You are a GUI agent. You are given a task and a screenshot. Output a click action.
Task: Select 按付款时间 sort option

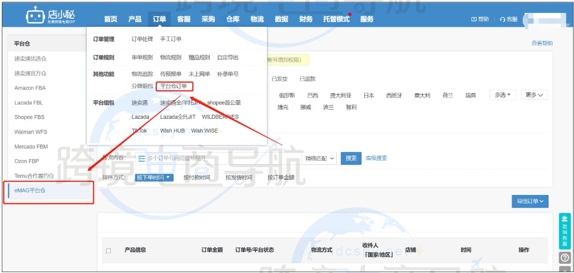pyautogui.click(x=196, y=176)
